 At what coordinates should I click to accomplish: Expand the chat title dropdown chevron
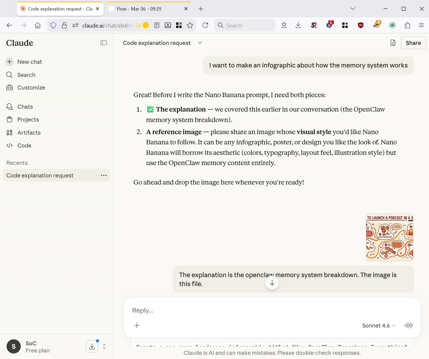click(x=200, y=43)
